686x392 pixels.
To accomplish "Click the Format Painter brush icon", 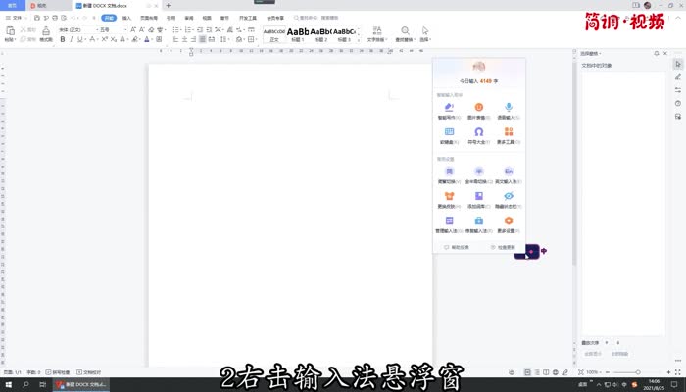I will 46,30.
